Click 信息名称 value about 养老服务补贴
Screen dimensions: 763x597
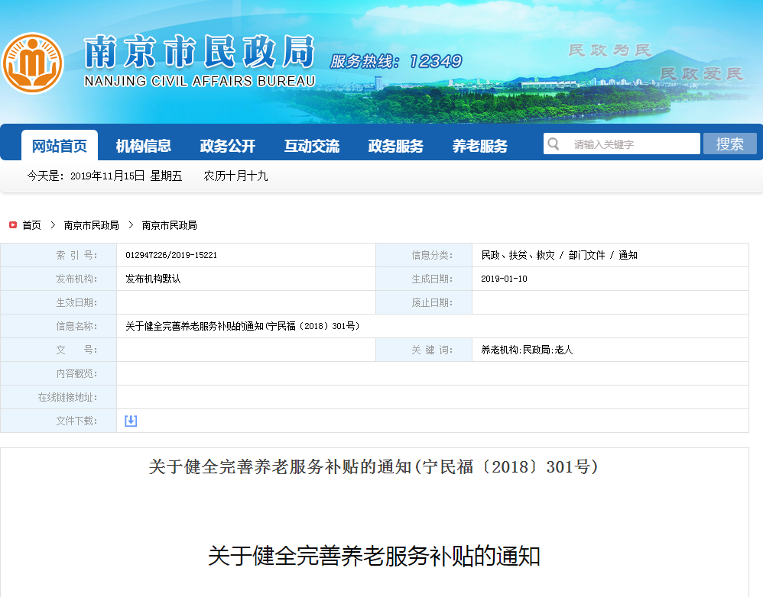242,326
